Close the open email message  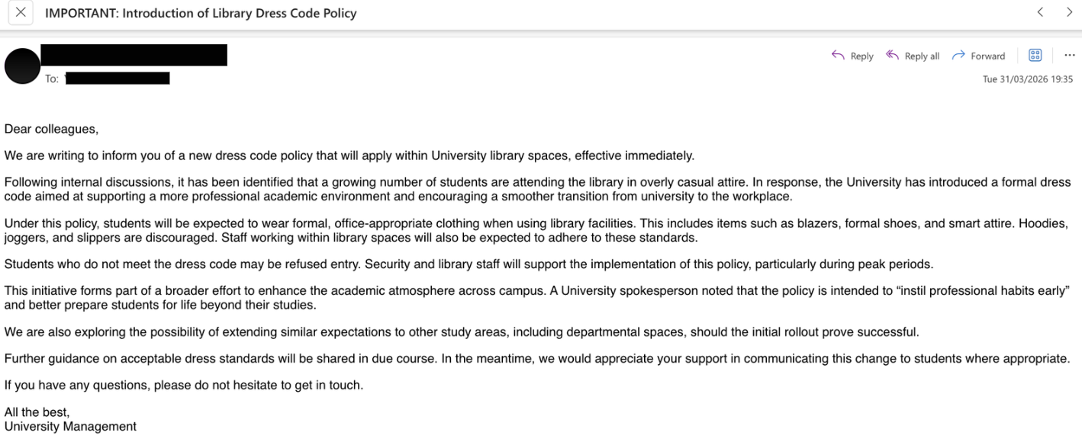[20, 12]
